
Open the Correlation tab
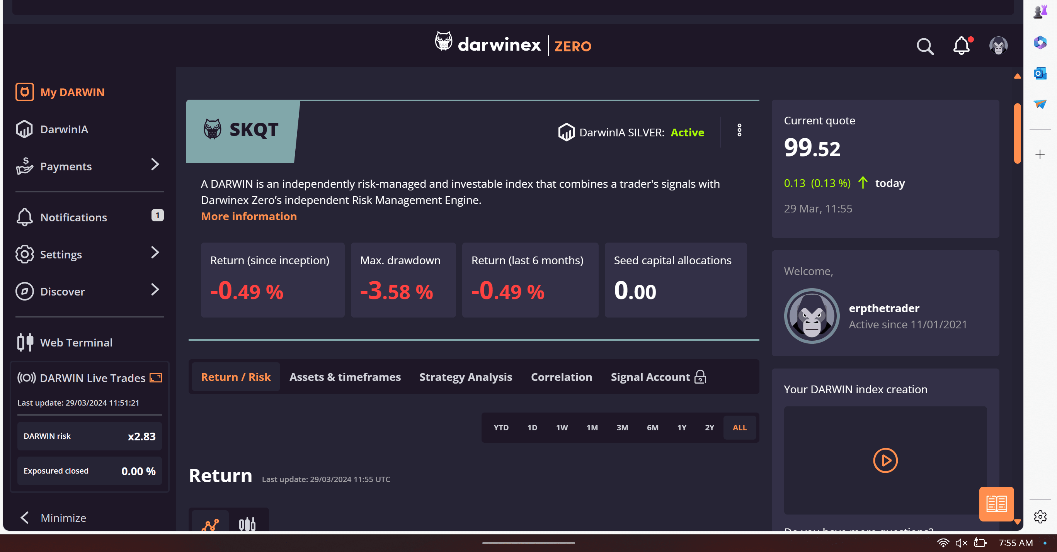(561, 377)
